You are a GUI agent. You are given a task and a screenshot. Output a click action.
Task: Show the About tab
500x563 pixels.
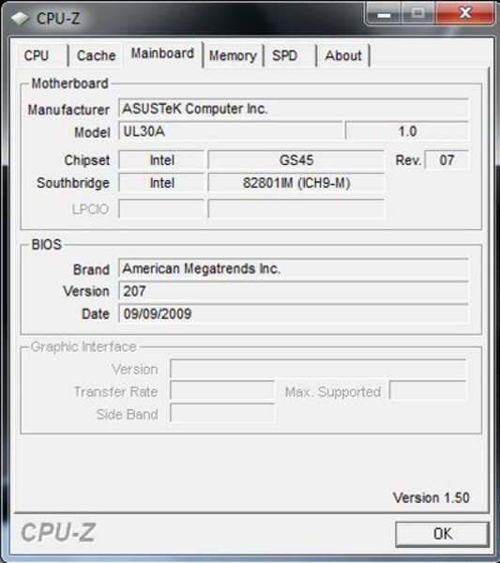click(343, 55)
